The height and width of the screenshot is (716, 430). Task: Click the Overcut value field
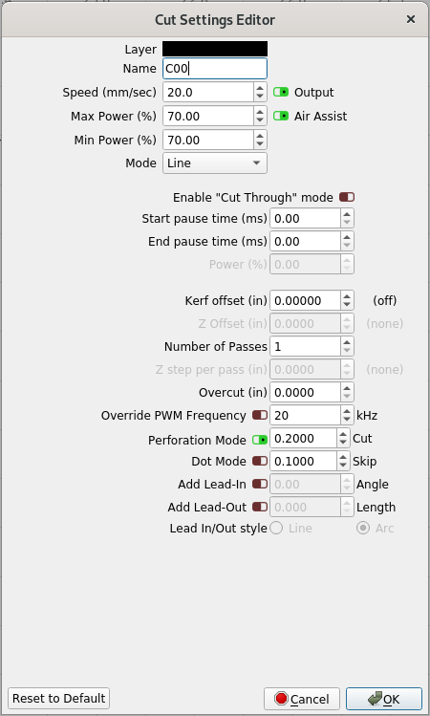306,392
